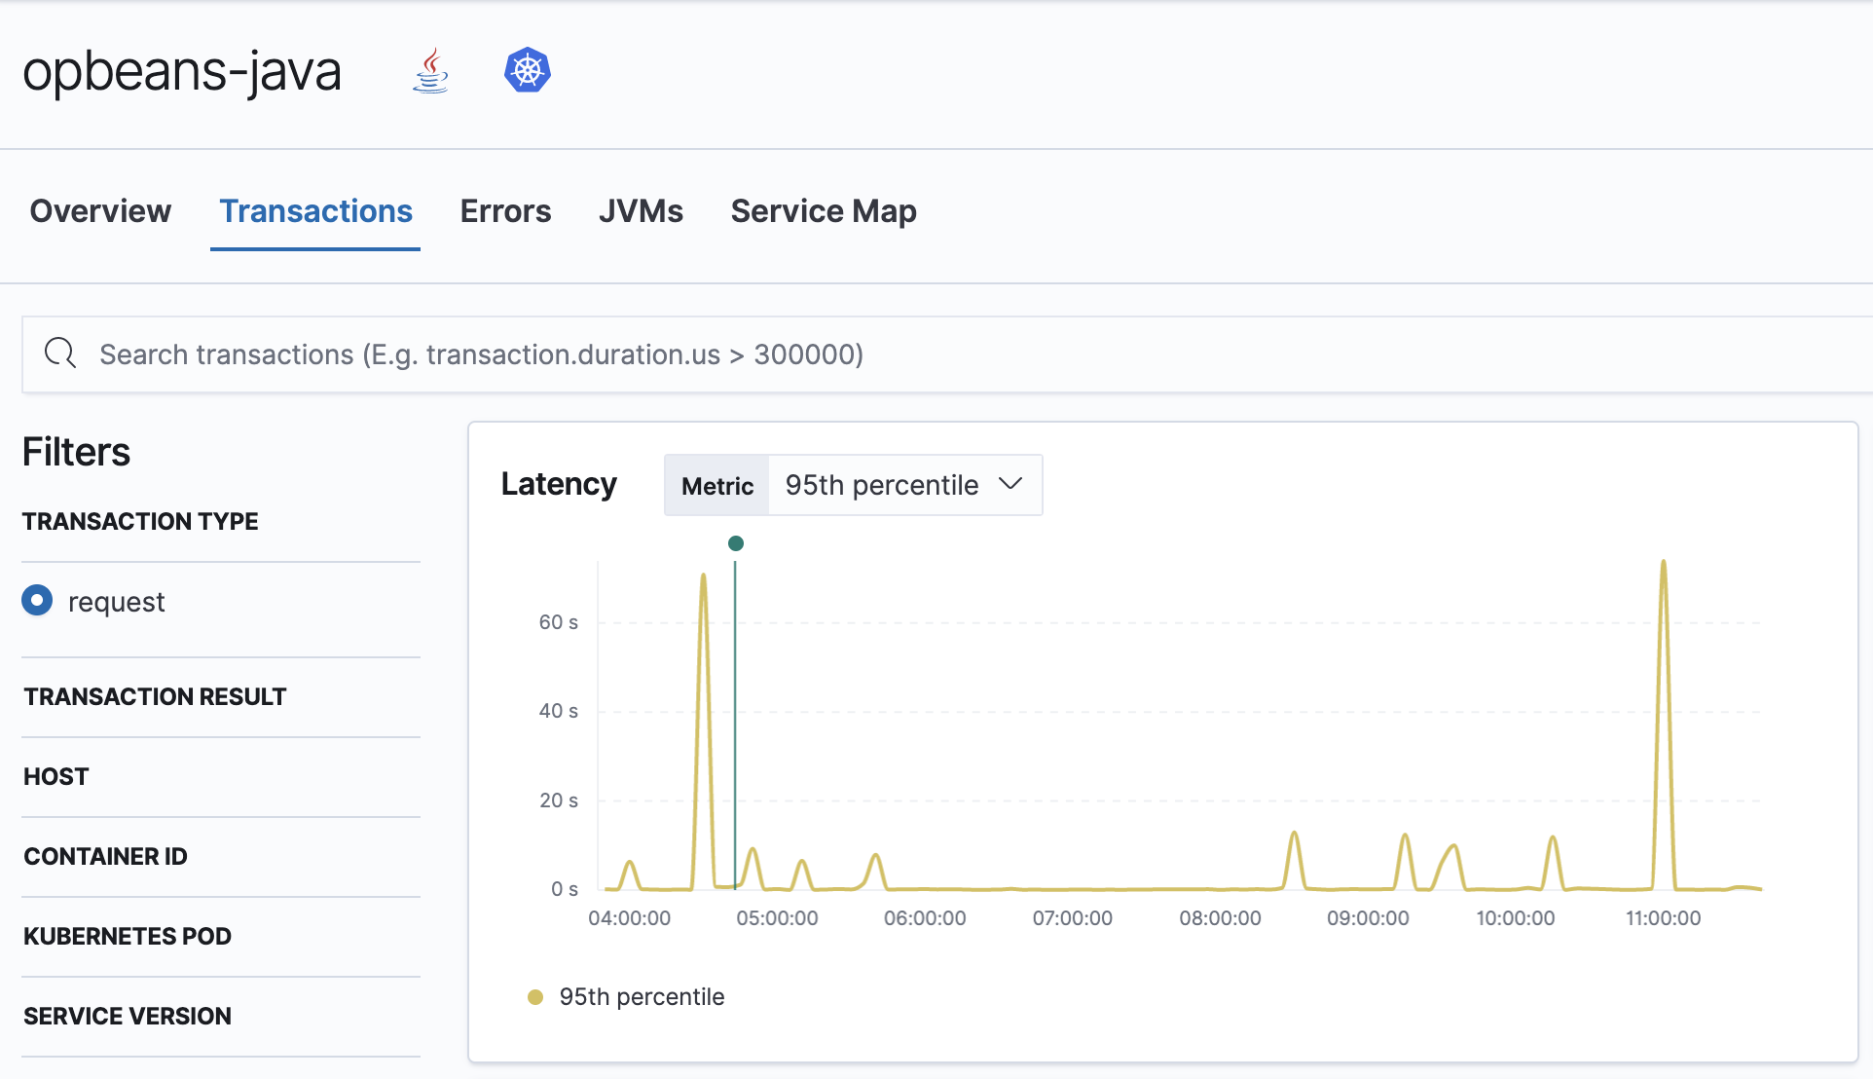Click the green annotation marker dot
The image size is (1873, 1079).
pos(736,543)
